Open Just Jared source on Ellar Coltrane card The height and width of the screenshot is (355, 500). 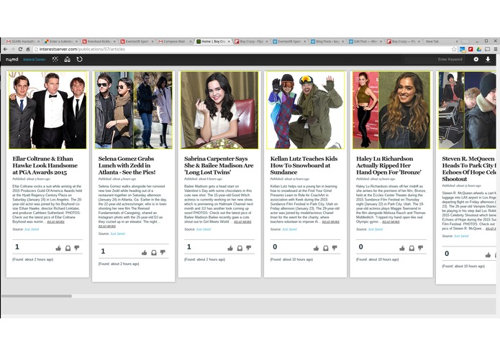(32, 229)
